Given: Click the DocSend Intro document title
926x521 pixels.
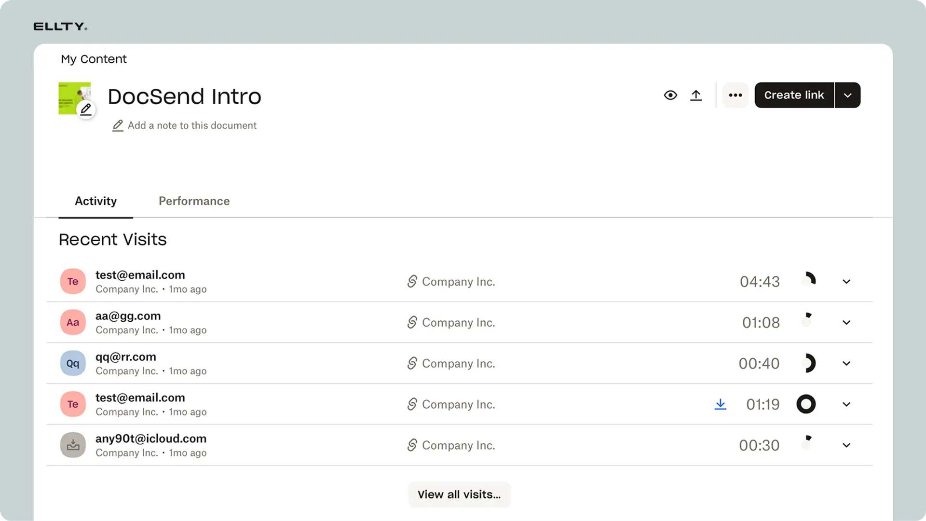Looking at the screenshot, I should (185, 96).
